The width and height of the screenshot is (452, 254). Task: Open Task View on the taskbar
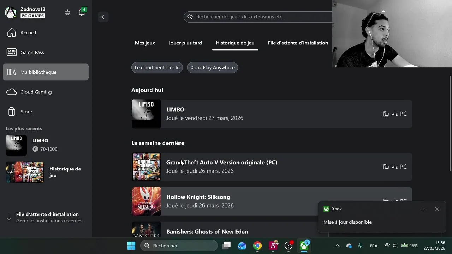(x=226, y=246)
